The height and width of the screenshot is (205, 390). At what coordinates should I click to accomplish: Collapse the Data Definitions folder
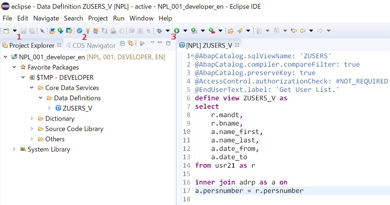[x=40, y=98]
